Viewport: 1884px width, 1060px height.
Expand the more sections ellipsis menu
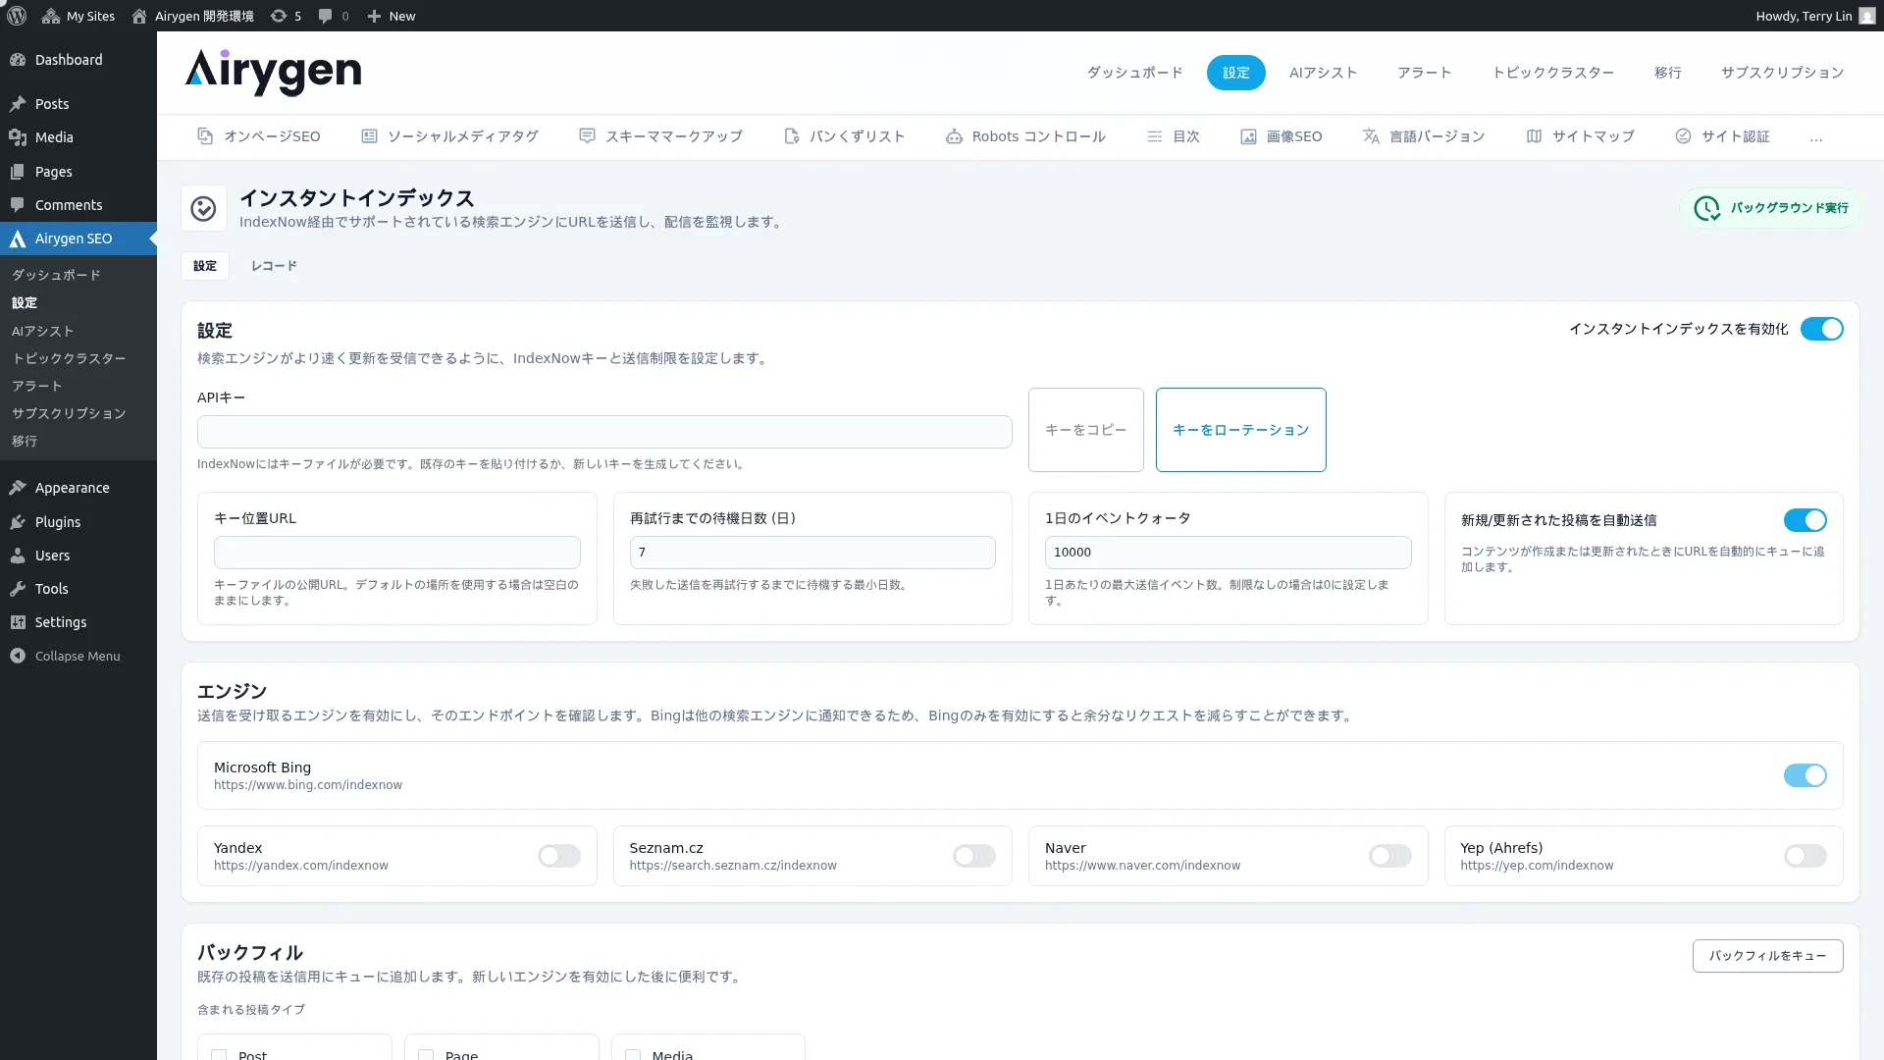[x=1816, y=138]
